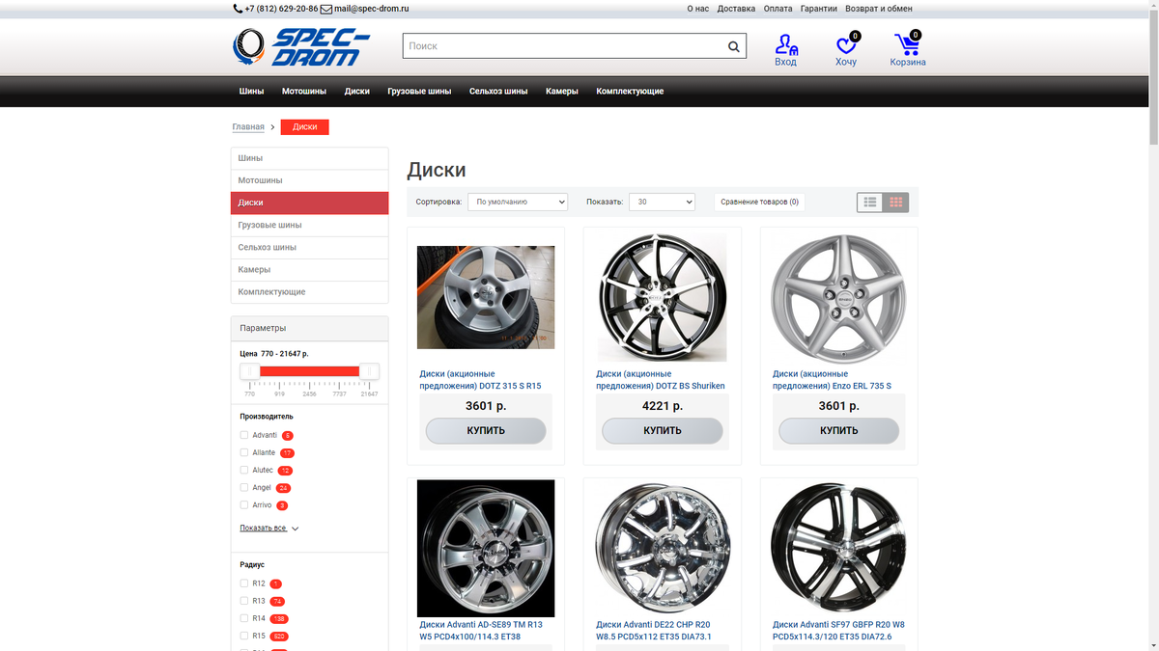
Task: Buy the DOTZ BS Shuriken wheel
Action: tap(663, 431)
